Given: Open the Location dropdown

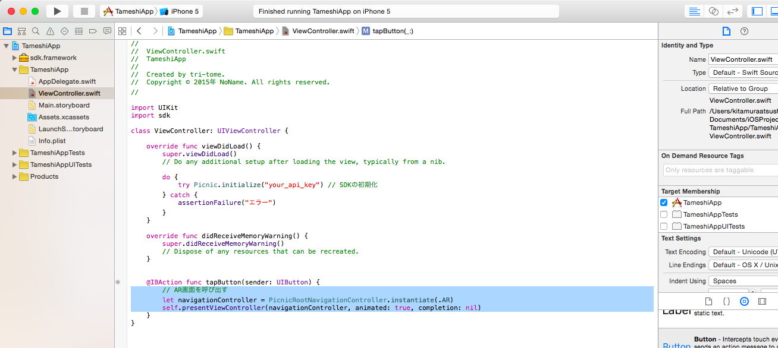Looking at the screenshot, I should click(743, 88).
